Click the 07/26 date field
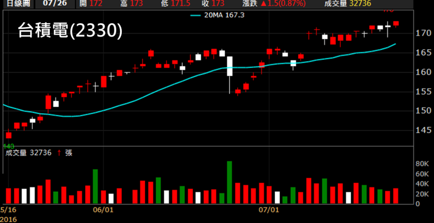 55,3
